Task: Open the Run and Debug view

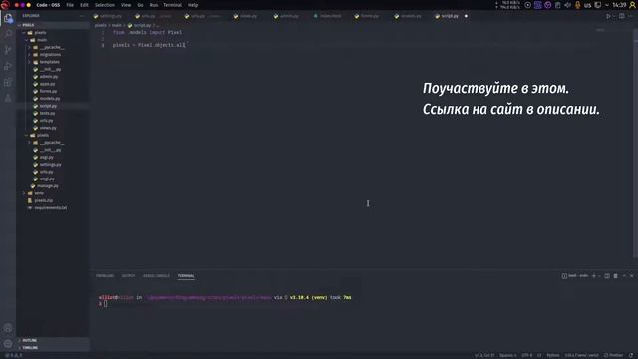Action: [8, 66]
